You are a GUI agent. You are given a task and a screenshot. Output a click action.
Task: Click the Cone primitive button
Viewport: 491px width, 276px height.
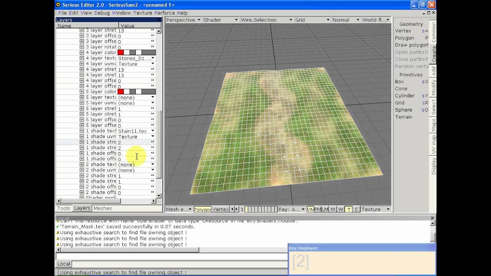click(x=401, y=89)
